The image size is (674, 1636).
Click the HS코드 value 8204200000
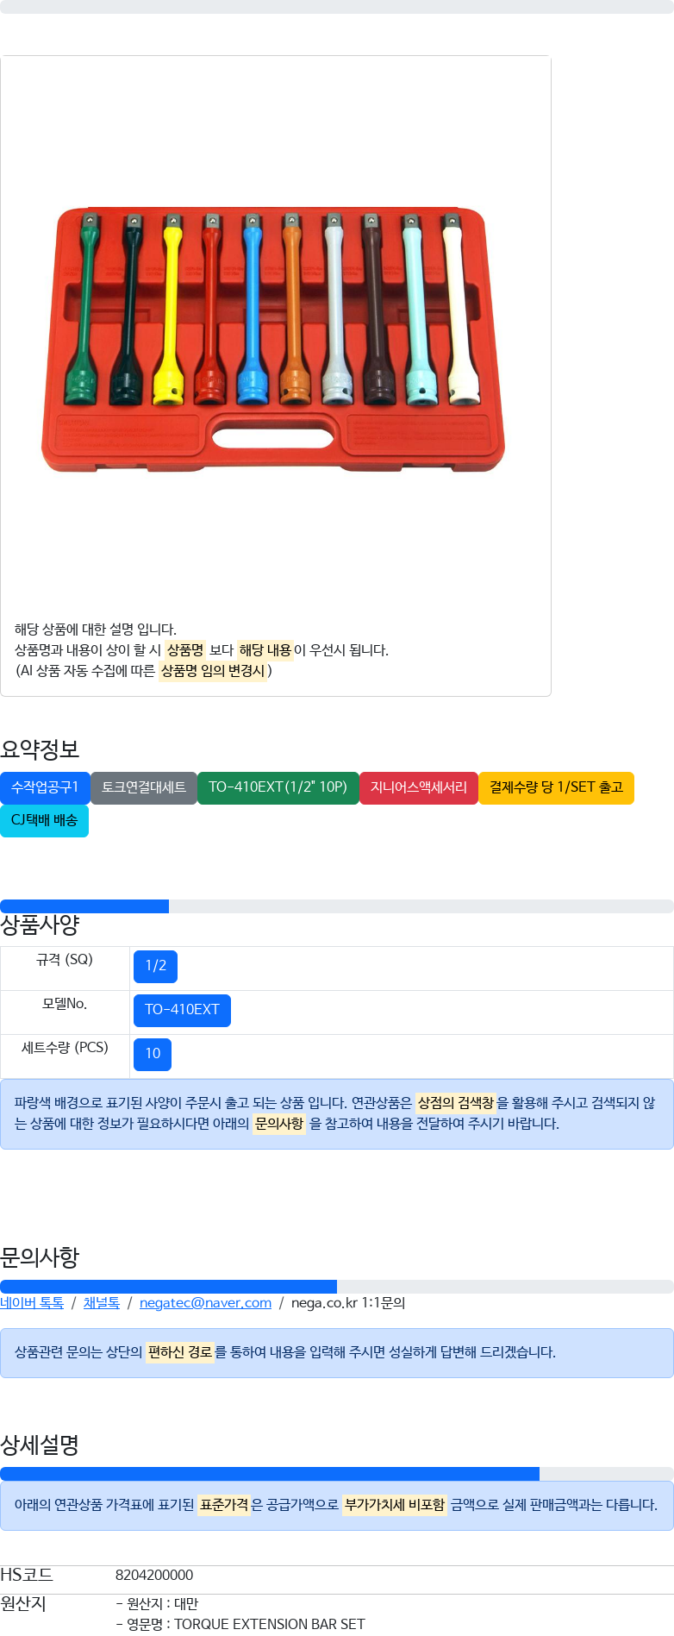154,1576
